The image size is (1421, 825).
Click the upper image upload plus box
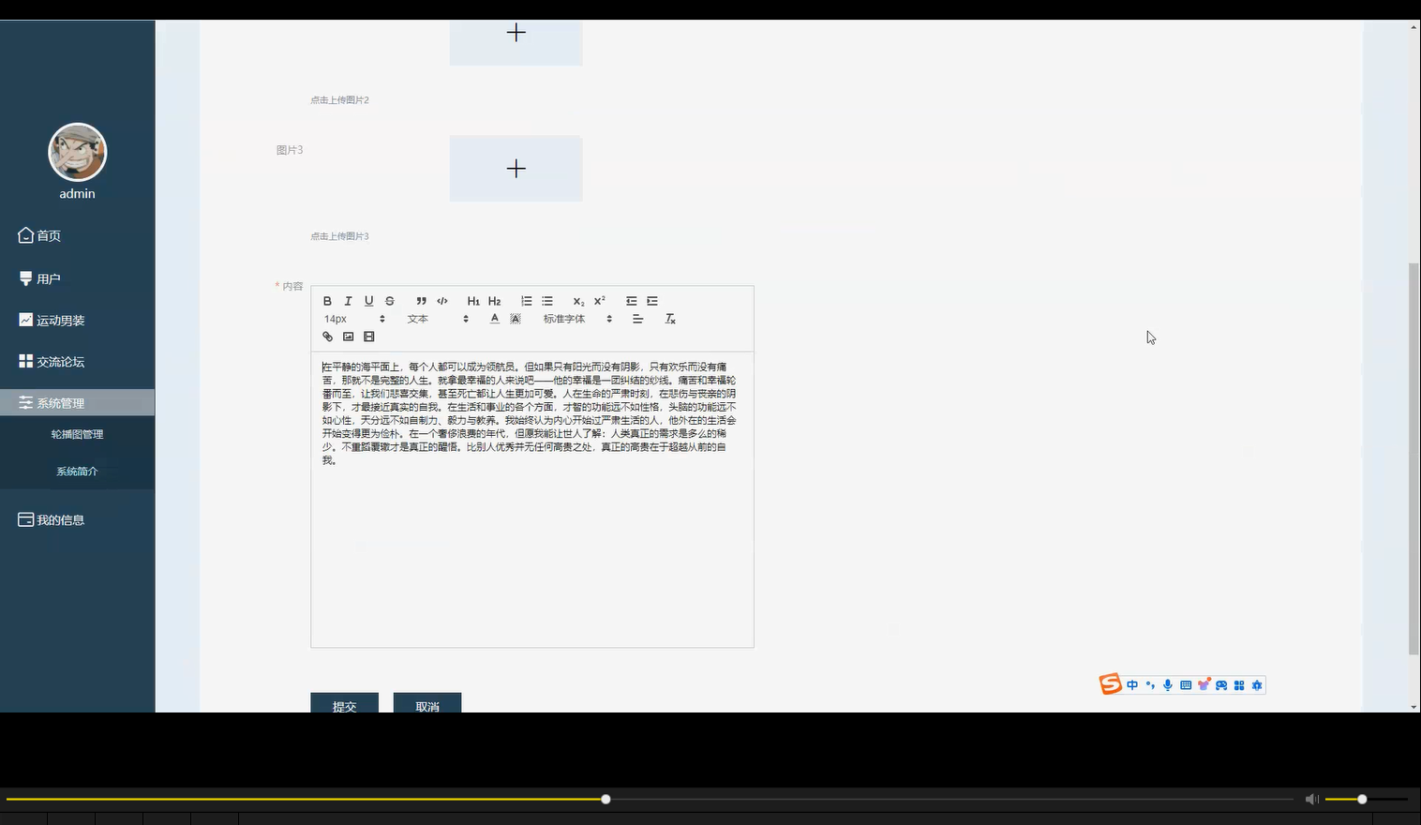(516, 42)
